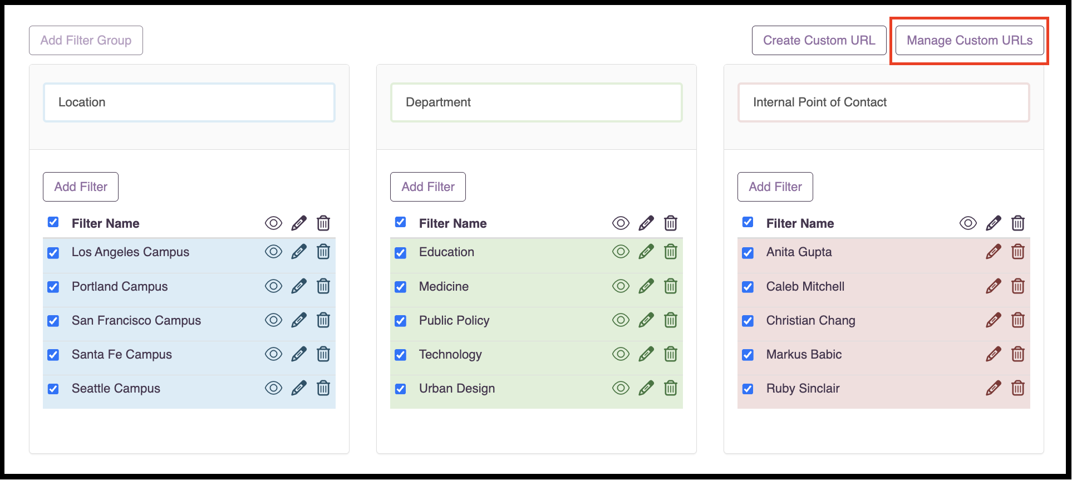Edit the Urban Design filter
Image resolution: width=1072 pixels, height=480 pixels.
(x=646, y=388)
